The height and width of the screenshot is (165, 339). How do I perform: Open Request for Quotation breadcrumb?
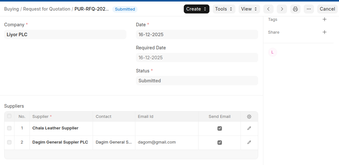coord(47,9)
